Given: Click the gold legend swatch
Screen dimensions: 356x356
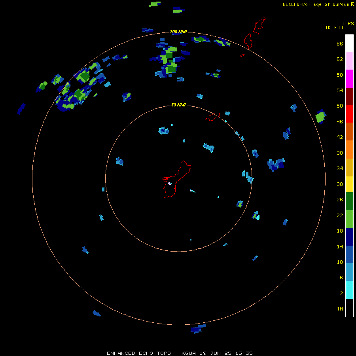Looking at the screenshot, I should 349,167.
